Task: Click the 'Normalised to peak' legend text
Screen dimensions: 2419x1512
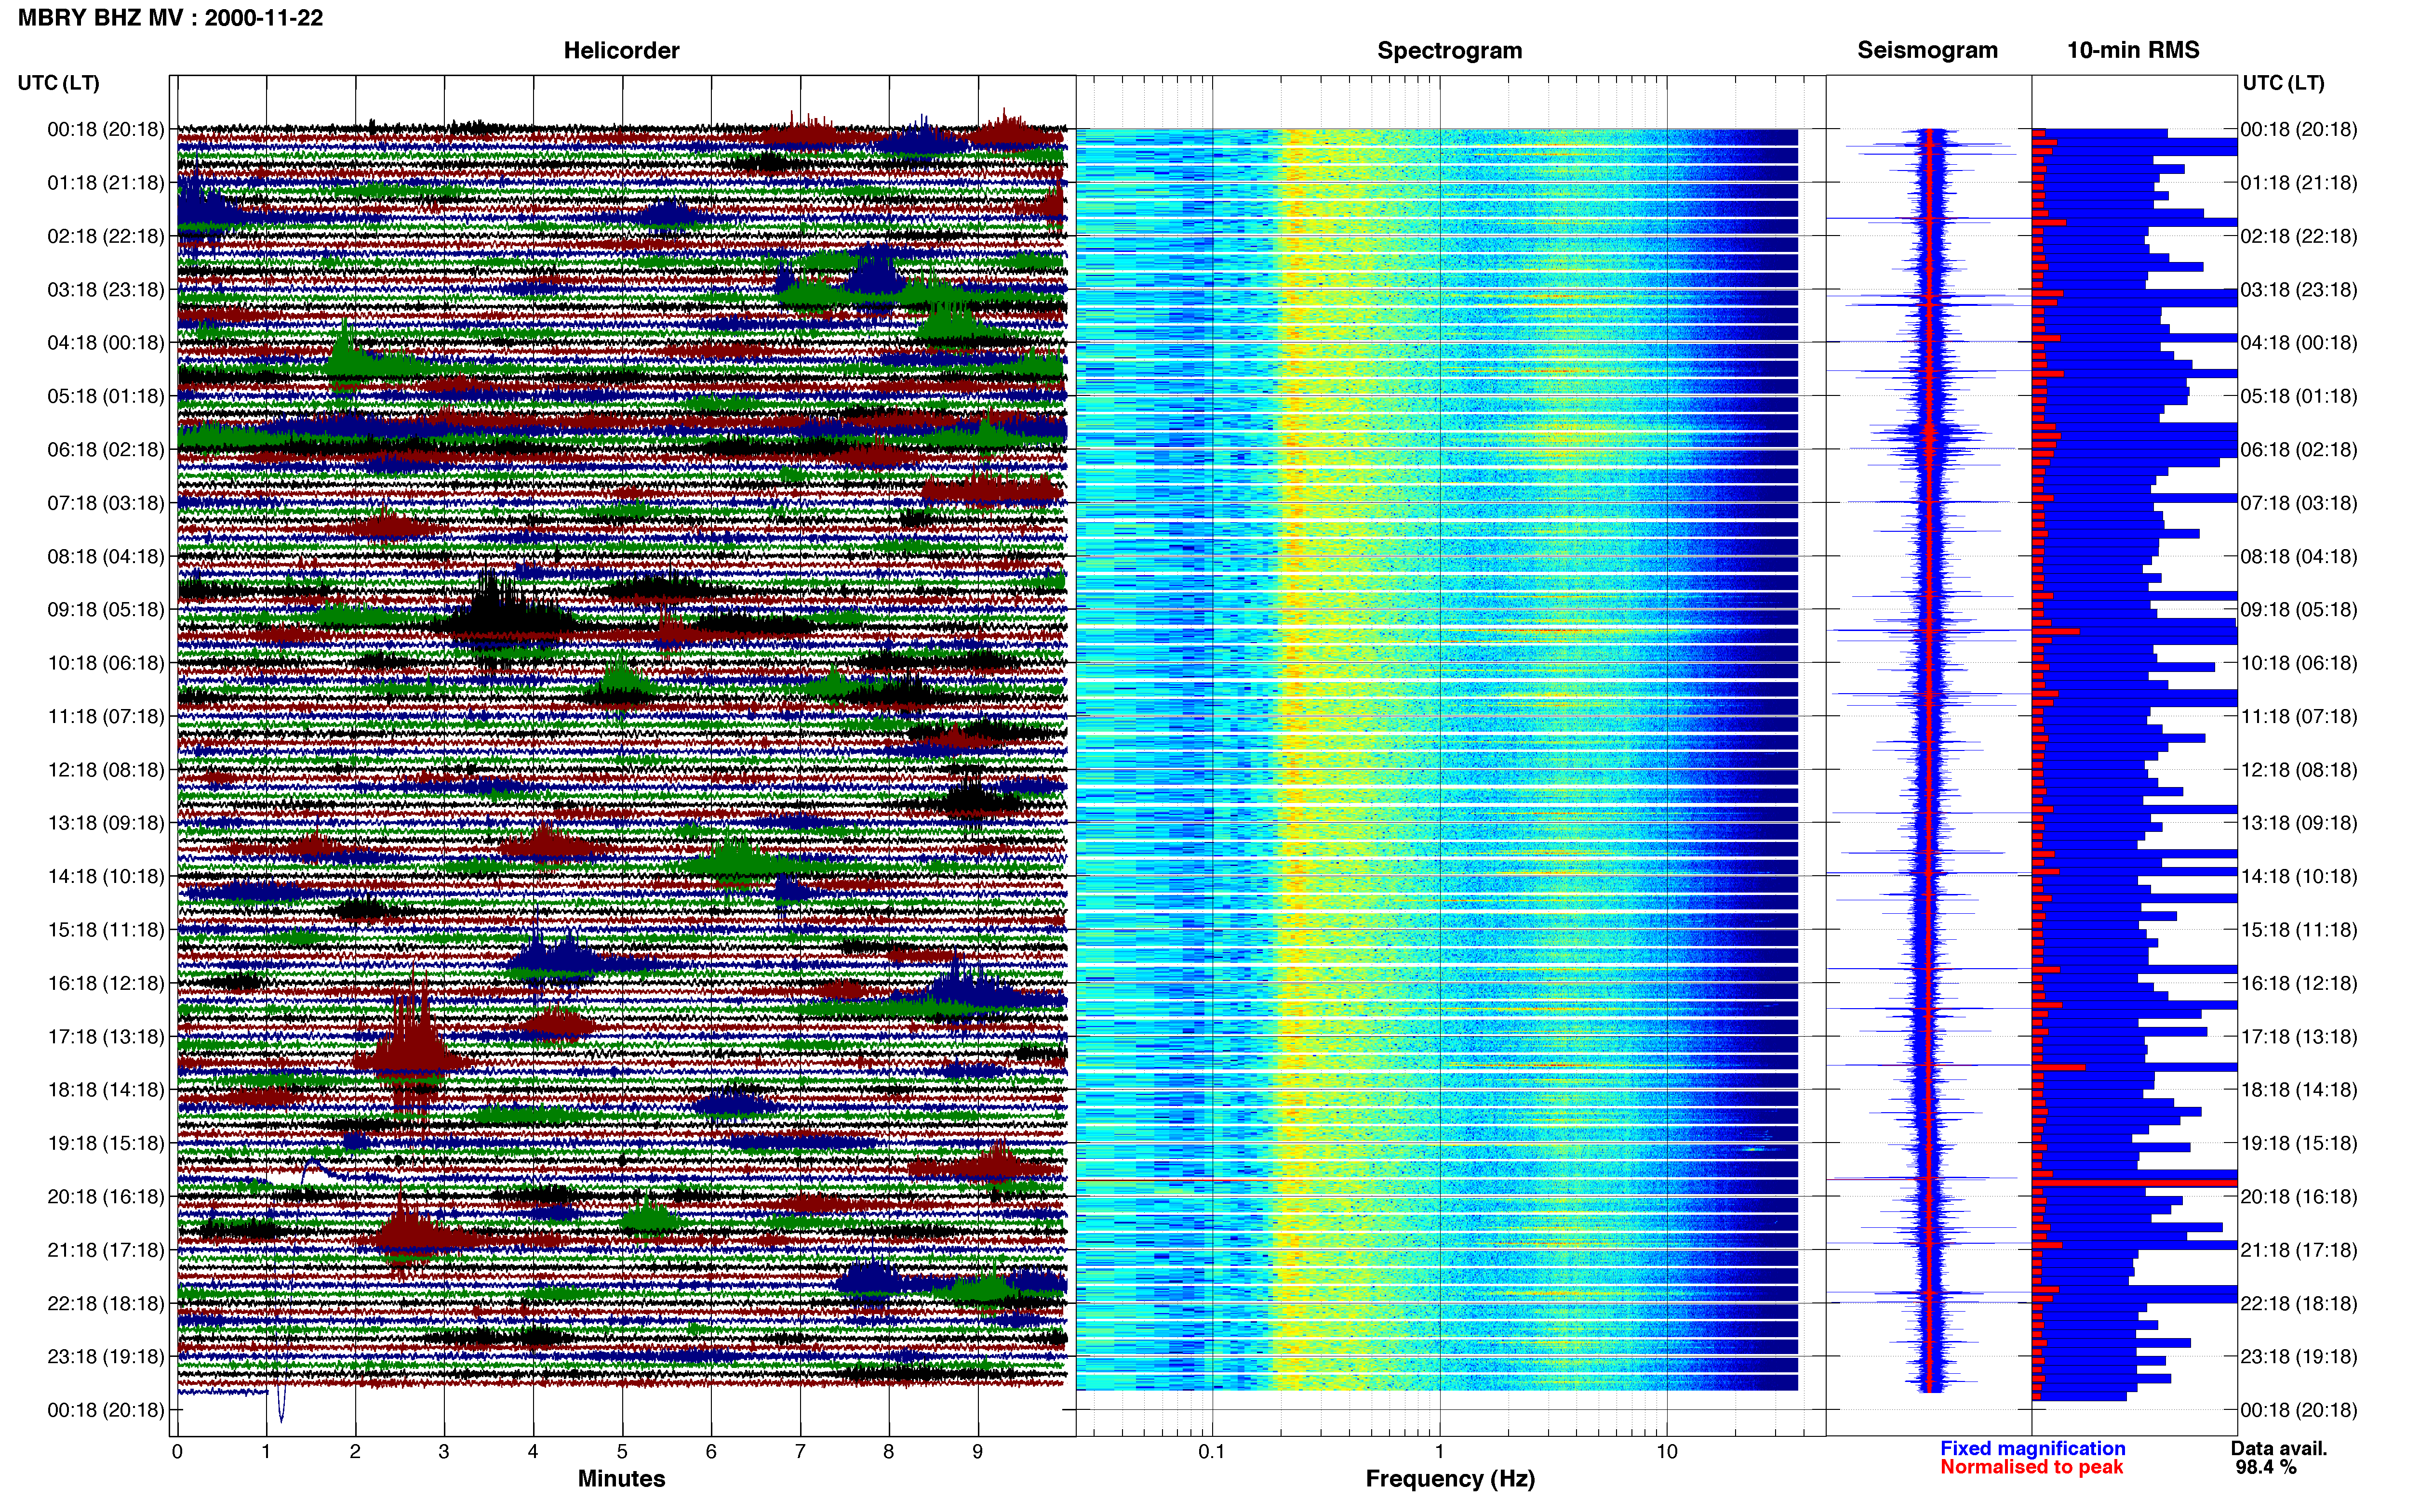Action: pyautogui.click(x=2031, y=1467)
